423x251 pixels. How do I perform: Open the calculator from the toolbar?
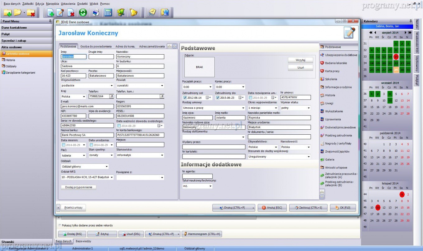[x=108, y=13]
